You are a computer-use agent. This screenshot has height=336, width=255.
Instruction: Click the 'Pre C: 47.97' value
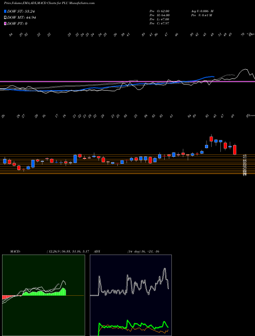click(160, 23)
